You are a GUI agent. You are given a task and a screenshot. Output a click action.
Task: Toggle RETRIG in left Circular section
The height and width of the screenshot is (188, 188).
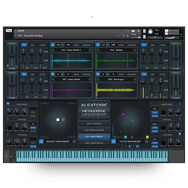coord(33,146)
